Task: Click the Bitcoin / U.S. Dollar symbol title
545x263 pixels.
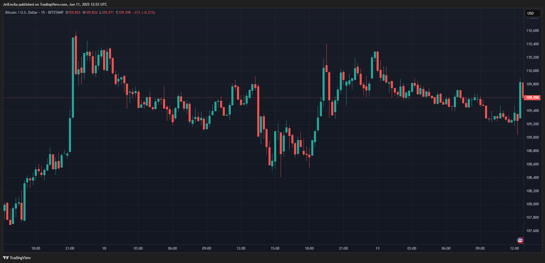Action: point(21,12)
